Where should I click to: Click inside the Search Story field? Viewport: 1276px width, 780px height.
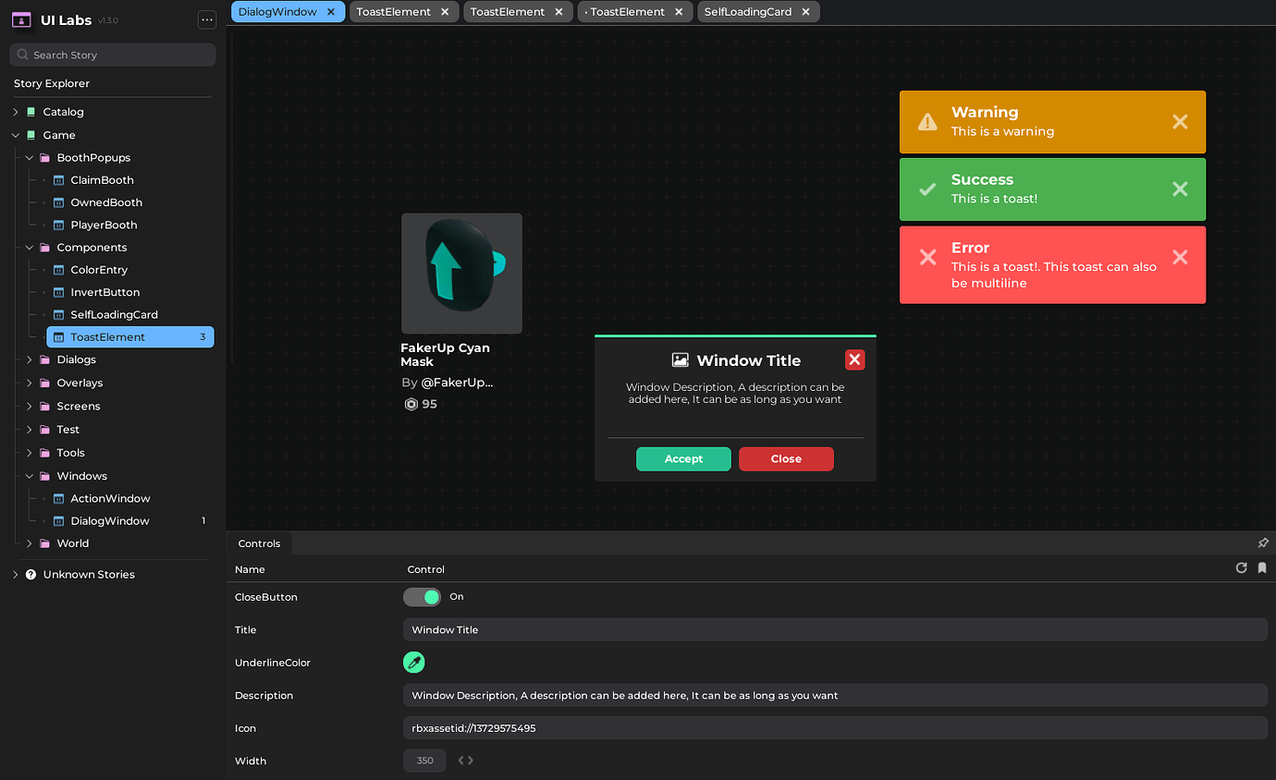tap(111, 55)
